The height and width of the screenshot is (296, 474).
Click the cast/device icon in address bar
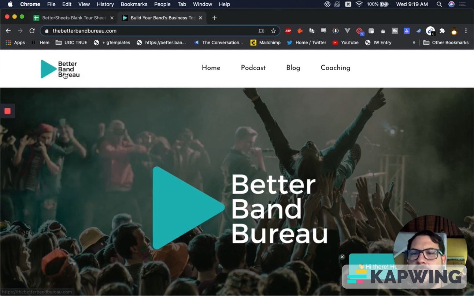(x=261, y=31)
